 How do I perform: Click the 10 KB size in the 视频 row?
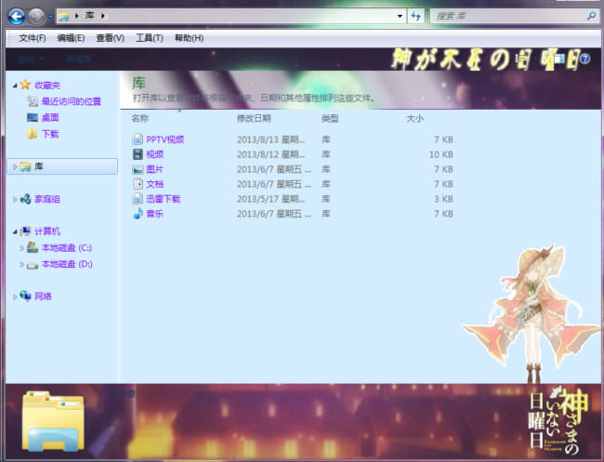click(441, 154)
